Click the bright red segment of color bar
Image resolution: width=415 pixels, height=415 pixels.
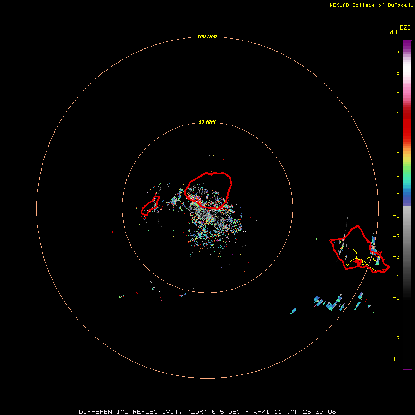pos(407,127)
